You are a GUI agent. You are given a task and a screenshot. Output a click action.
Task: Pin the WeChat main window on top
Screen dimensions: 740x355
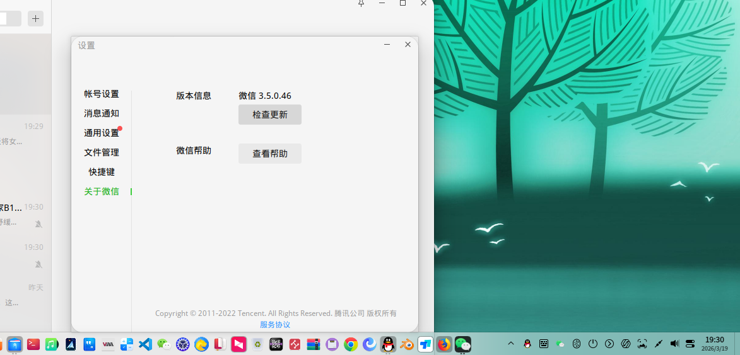click(x=361, y=3)
